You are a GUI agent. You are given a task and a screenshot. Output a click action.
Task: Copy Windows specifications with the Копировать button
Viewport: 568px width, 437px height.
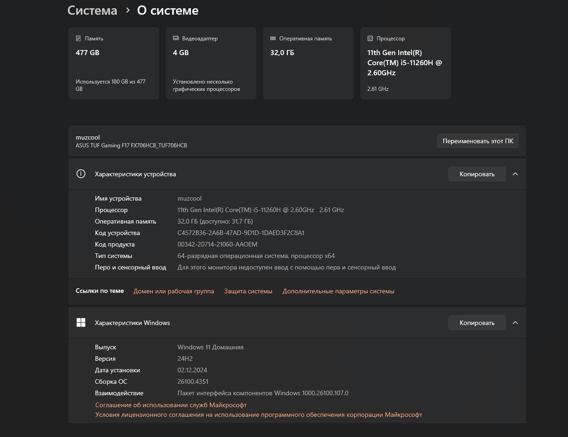click(x=477, y=323)
